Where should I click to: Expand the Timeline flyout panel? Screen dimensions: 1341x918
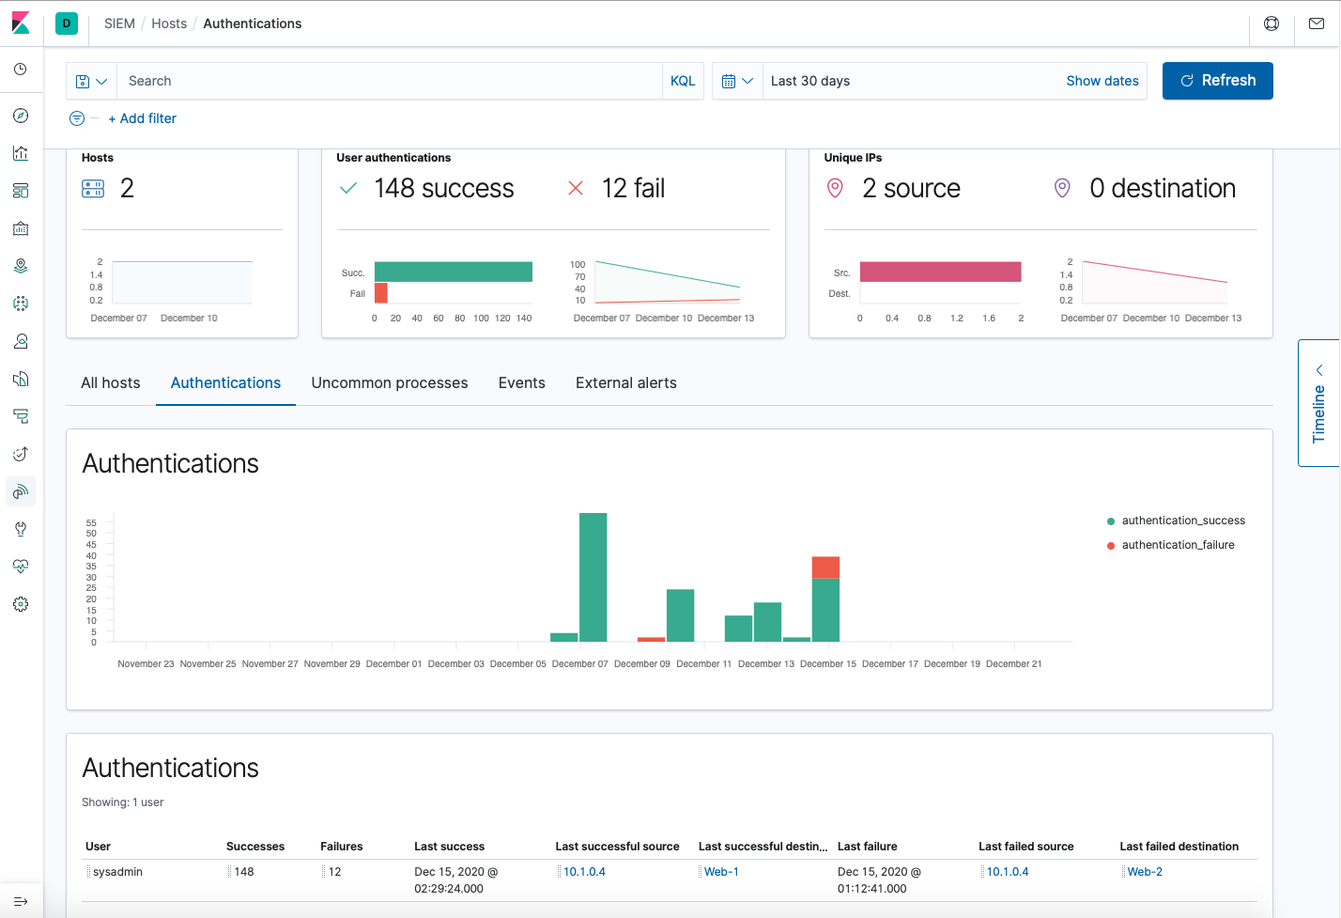point(1318,403)
